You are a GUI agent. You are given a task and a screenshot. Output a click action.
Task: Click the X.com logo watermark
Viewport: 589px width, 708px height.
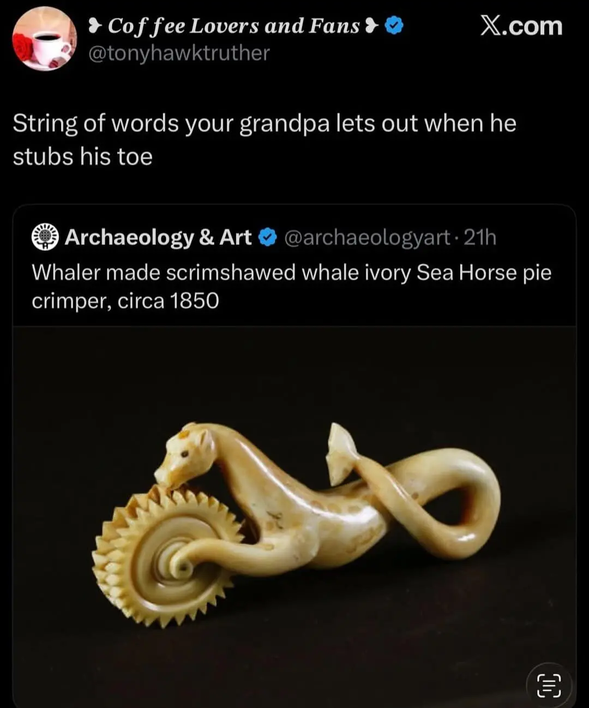click(x=521, y=26)
